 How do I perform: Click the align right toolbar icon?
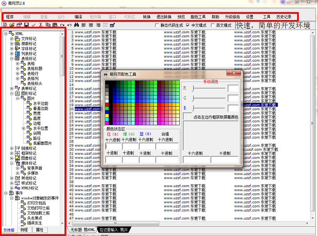(x=98, y=25)
